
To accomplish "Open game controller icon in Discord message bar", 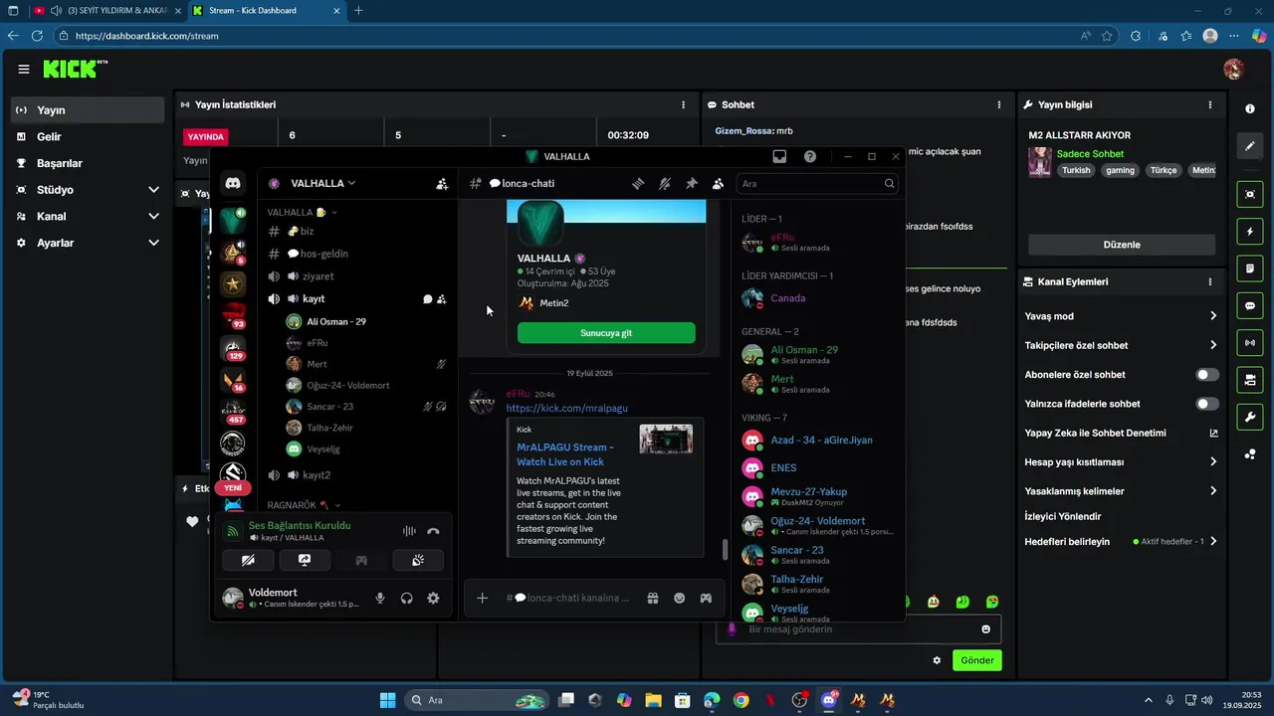I will pos(706,598).
